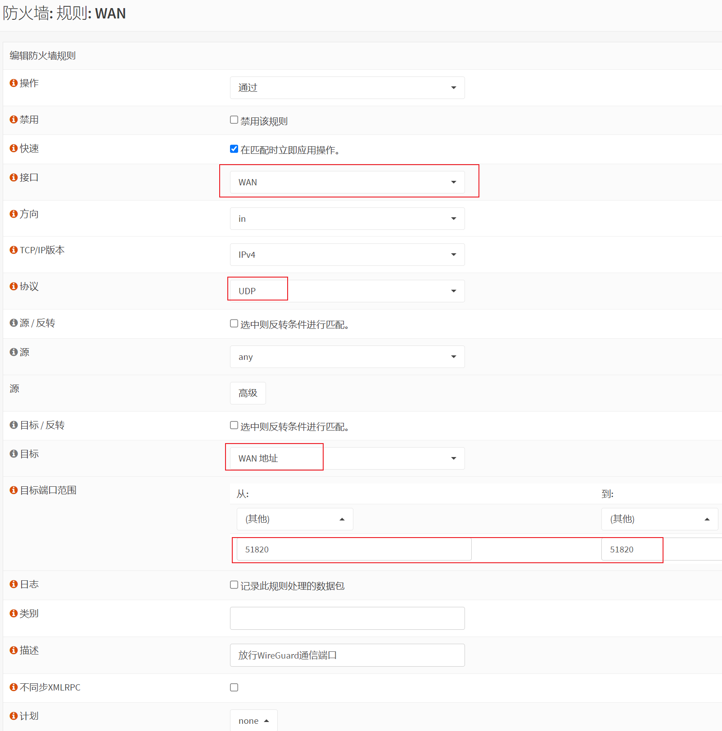This screenshot has height=731, width=722.
Task: Enable the 禁用该规则 checkbox
Action: tap(234, 120)
